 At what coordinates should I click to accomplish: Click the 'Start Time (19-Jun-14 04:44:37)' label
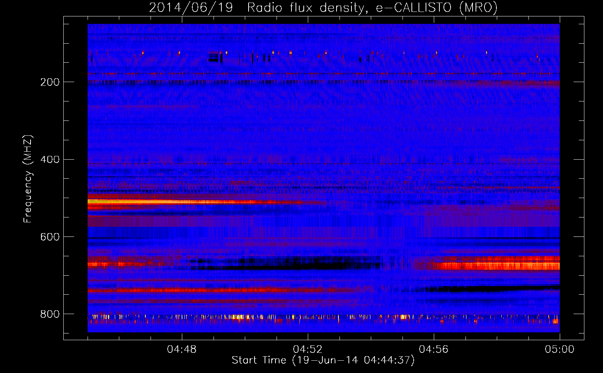(x=323, y=360)
